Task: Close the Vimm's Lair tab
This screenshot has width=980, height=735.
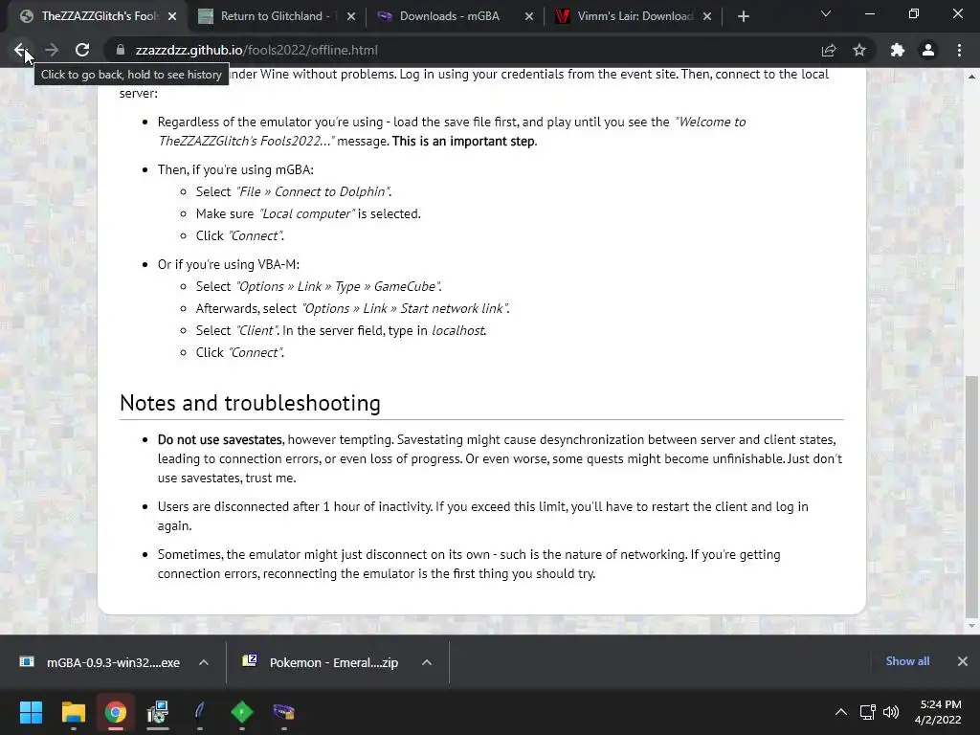Action: pos(707,16)
